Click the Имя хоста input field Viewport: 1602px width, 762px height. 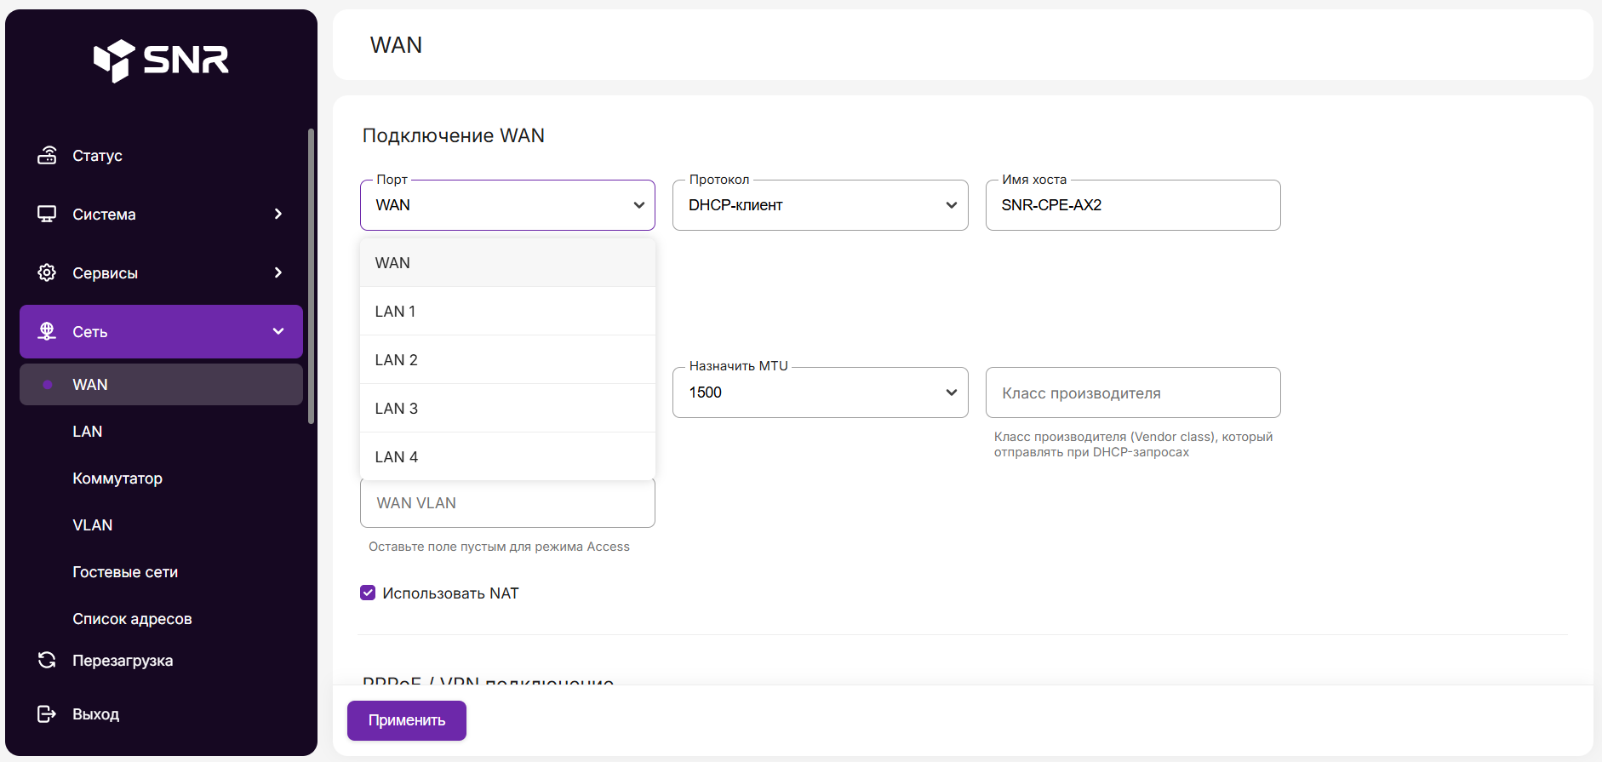click(1132, 205)
